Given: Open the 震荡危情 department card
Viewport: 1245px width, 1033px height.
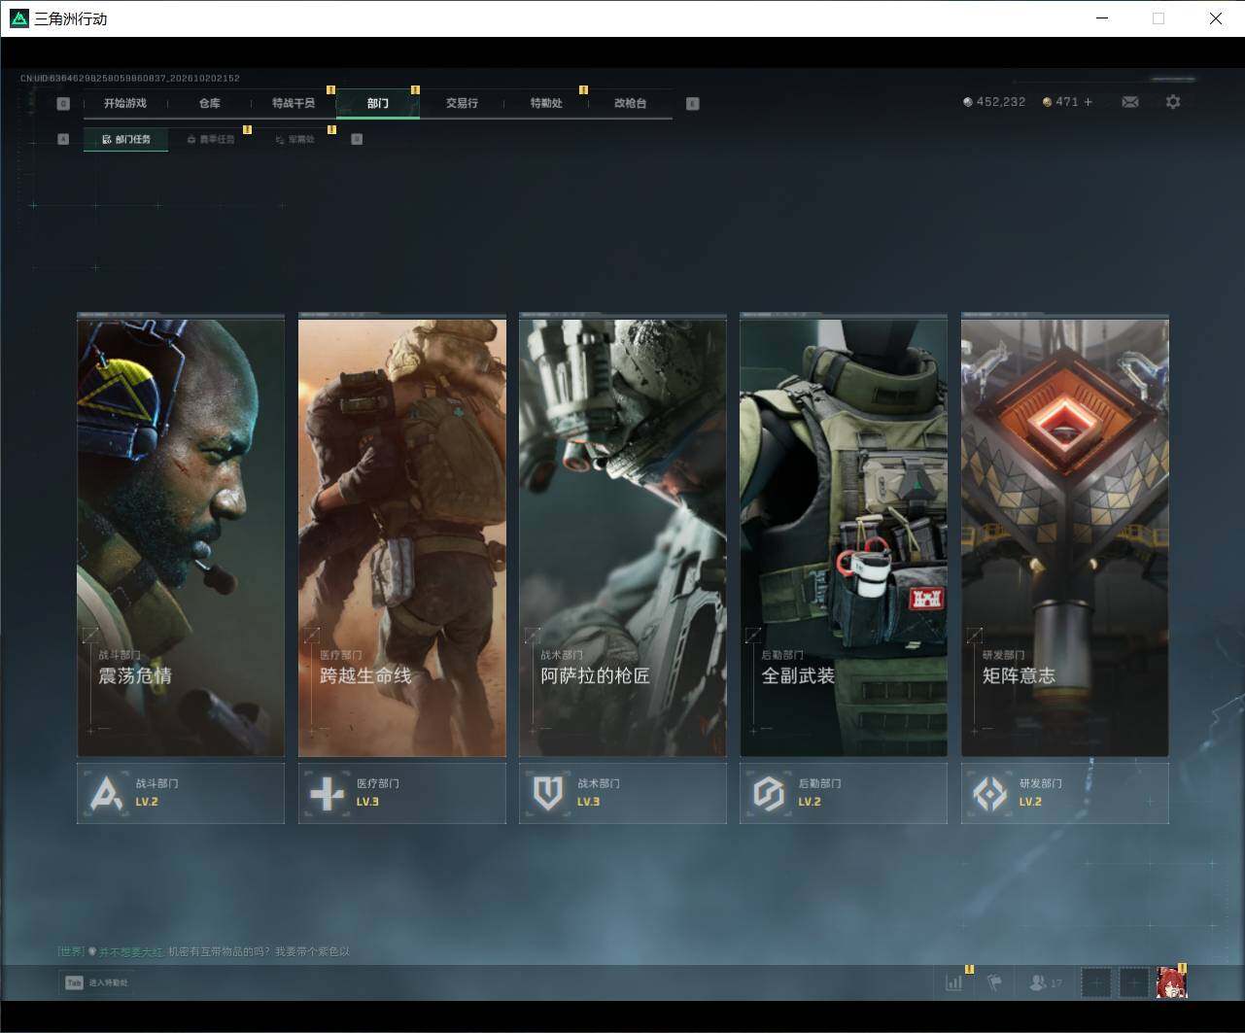Looking at the screenshot, I should [181, 535].
